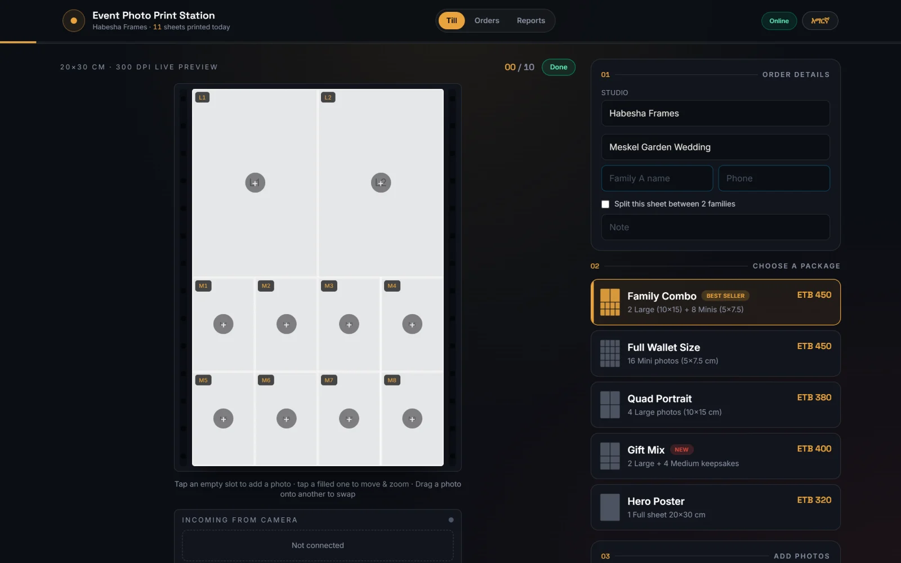Click the Habesha Frames studio field
Viewport: 901px width, 563px height.
click(x=715, y=113)
